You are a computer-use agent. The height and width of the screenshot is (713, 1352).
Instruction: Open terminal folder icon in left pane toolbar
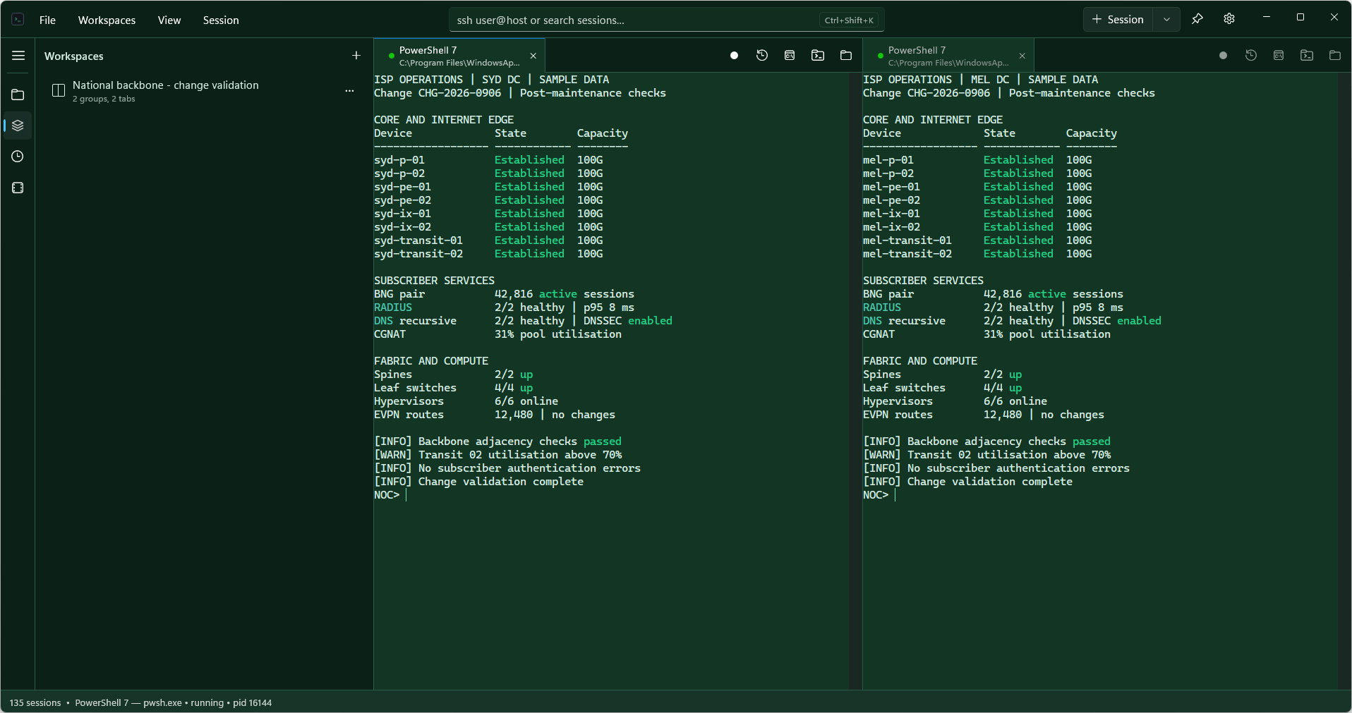point(818,56)
